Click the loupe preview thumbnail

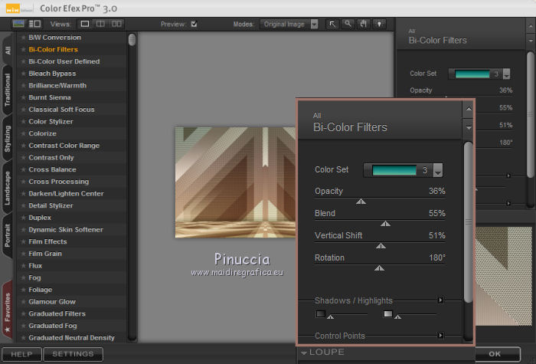point(504,276)
